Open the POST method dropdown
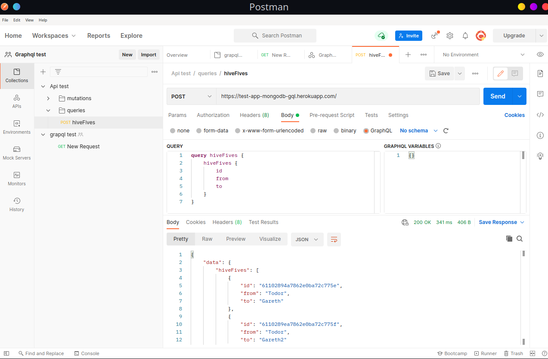Screen dimensions: 548x359 tap(192, 96)
